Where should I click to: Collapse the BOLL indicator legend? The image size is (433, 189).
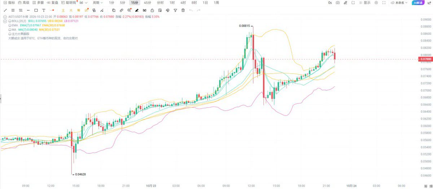point(5,21)
